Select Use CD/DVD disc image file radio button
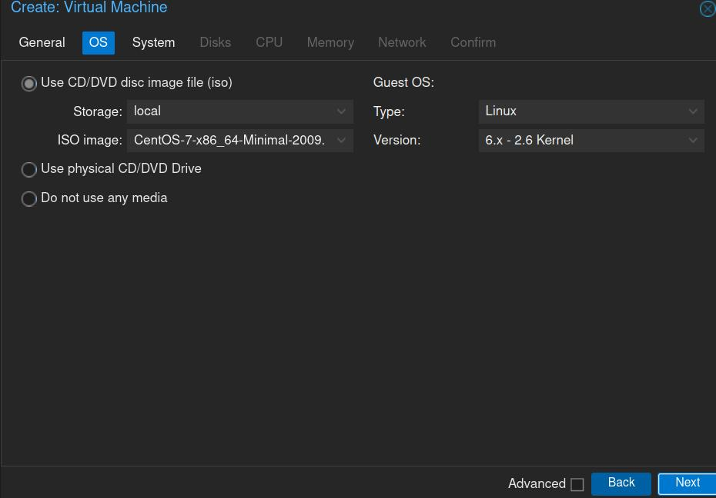716x498 pixels. click(x=29, y=84)
